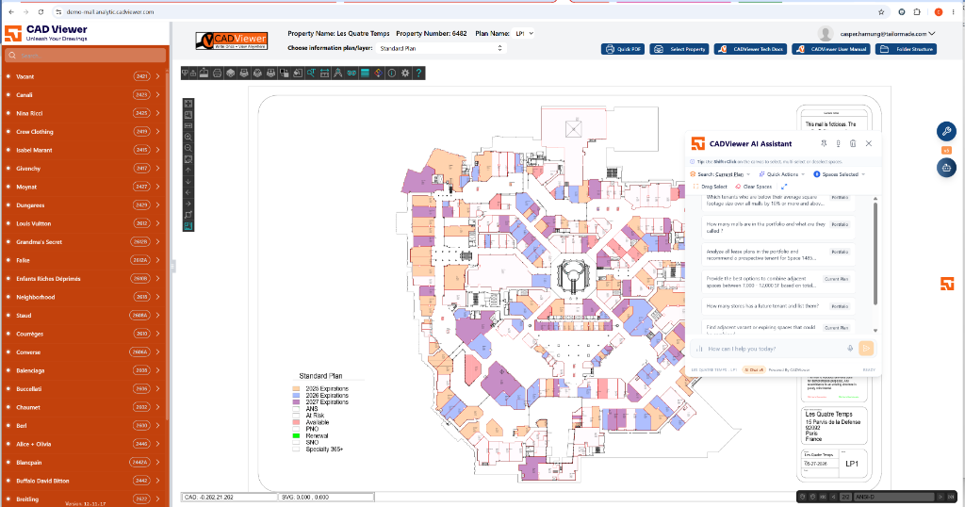This screenshot has height=507, width=965.
Task: Select the Nina Ricci tenant in the sidebar
Action: [x=84, y=113]
